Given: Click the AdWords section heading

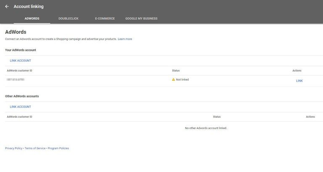Looking at the screenshot, I should (x=16, y=32).
